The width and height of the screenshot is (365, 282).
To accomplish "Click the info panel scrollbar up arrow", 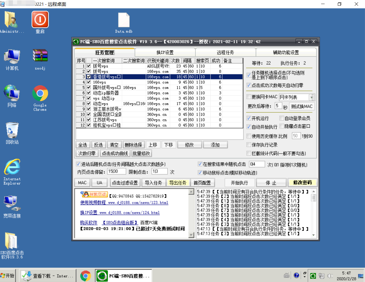I will pos(191,192).
